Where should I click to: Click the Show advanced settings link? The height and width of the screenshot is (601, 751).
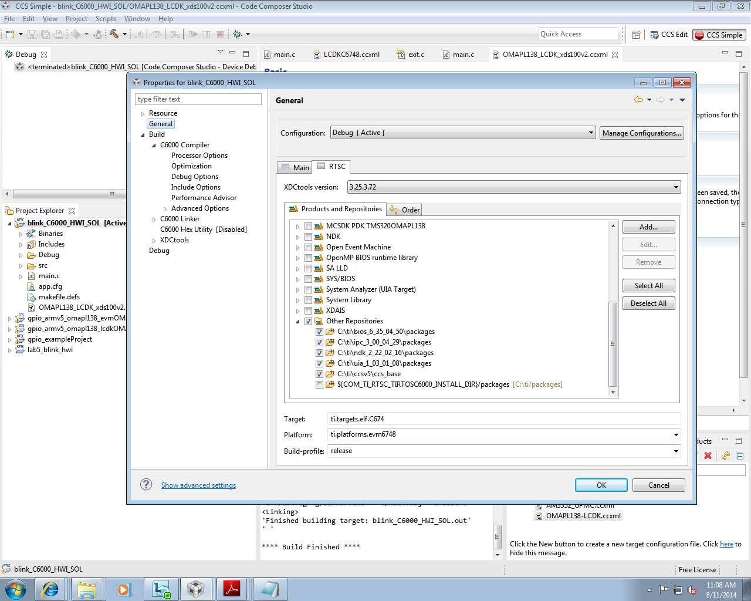198,485
